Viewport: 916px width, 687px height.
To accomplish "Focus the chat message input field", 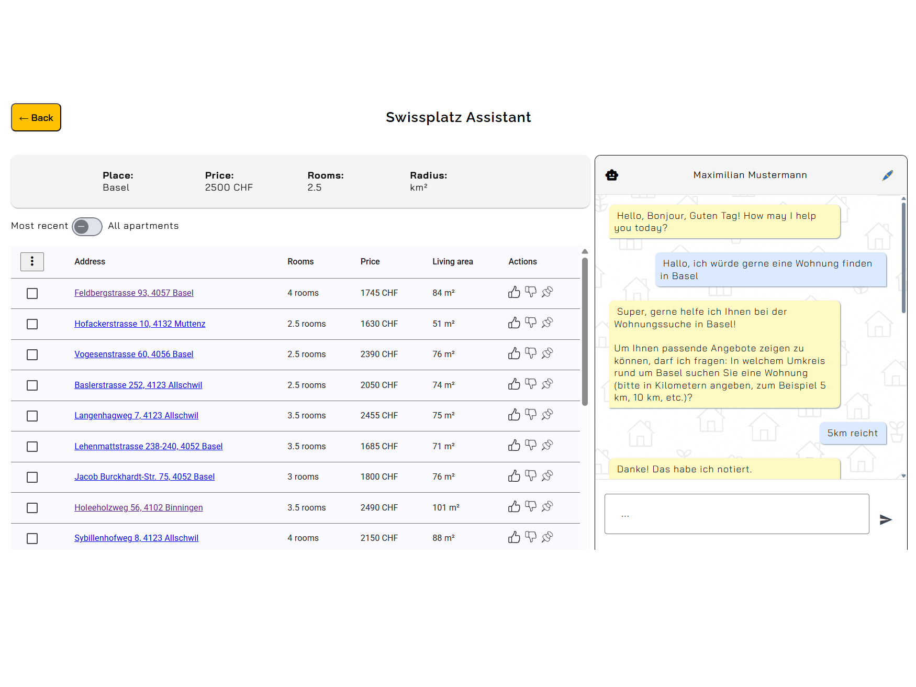I will point(737,514).
